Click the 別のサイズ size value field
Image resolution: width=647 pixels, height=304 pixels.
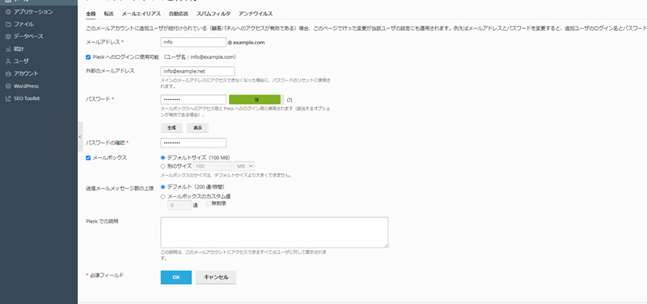point(212,166)
